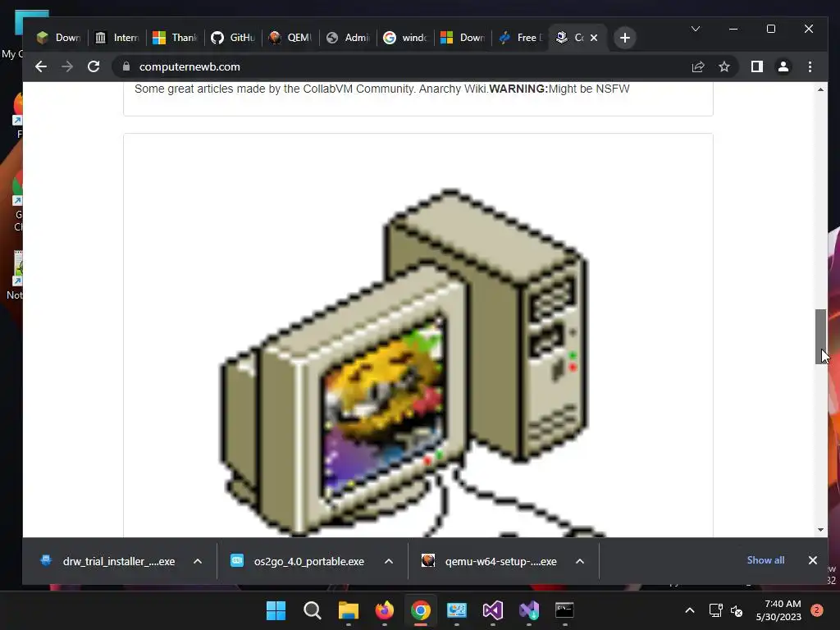Switch to the GitHub tab
The image size is (840, 630).
click(233, 38)
